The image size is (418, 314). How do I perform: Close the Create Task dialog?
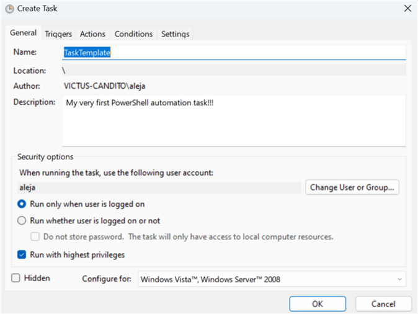407,8
